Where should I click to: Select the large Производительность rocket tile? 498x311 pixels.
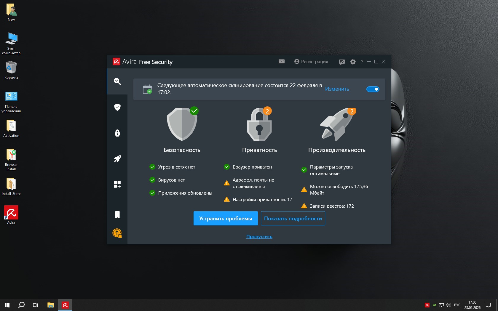[x=337, y=124]
